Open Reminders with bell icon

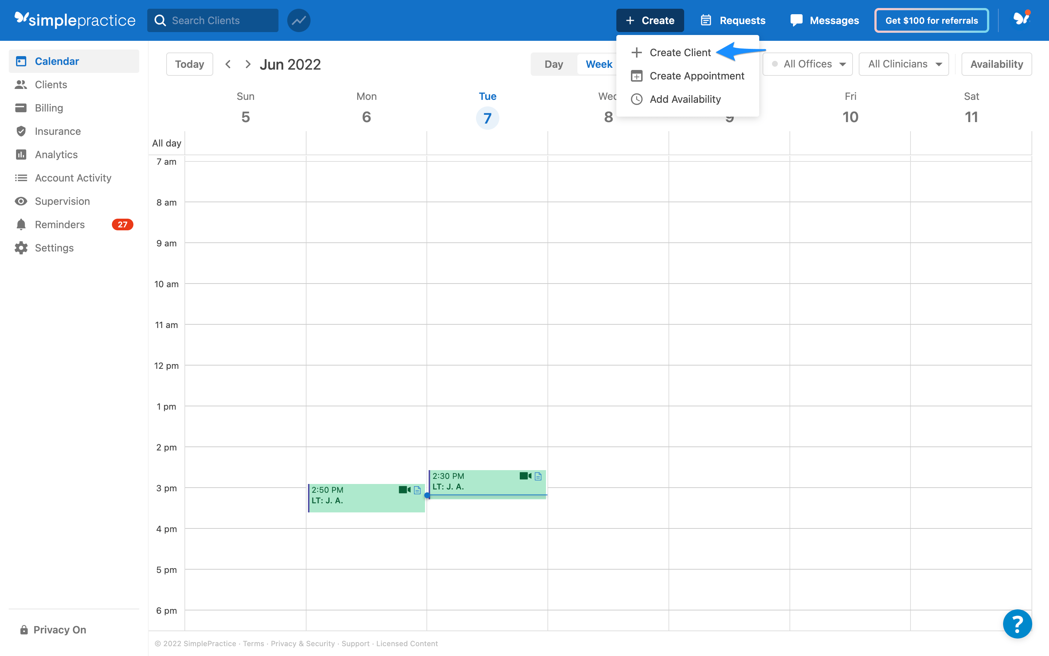[x=59, y=224]
